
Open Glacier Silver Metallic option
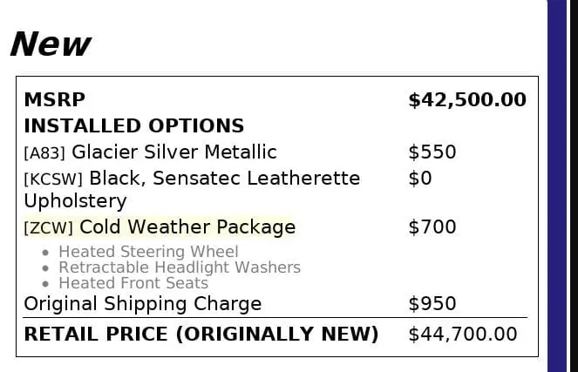[173, 152]
